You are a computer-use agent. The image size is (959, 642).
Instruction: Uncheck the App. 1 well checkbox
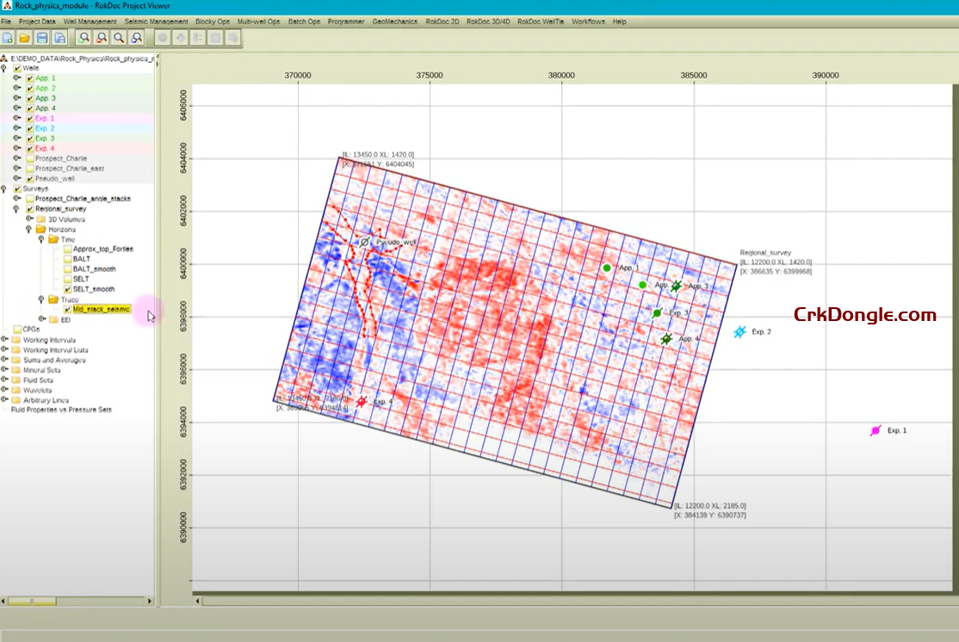[30, 78]
